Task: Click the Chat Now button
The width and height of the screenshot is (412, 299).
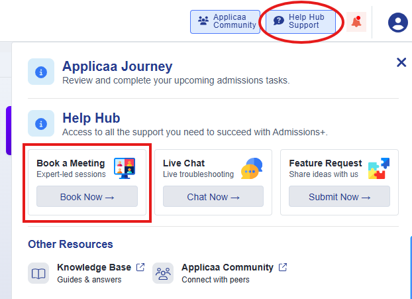Action: pos(213,196)
